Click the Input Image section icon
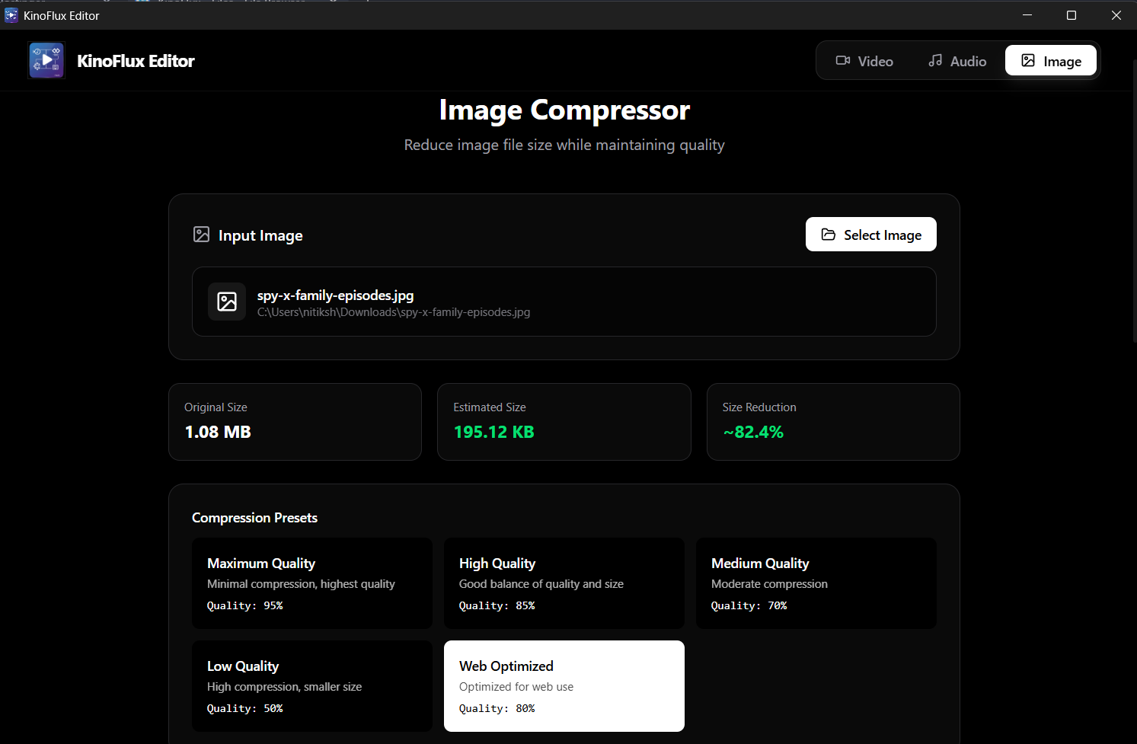The height and width of the screenshot is (744, 1137). tap(201, 235)
